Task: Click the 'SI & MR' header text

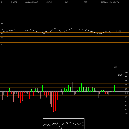Action: coord(14,2)
